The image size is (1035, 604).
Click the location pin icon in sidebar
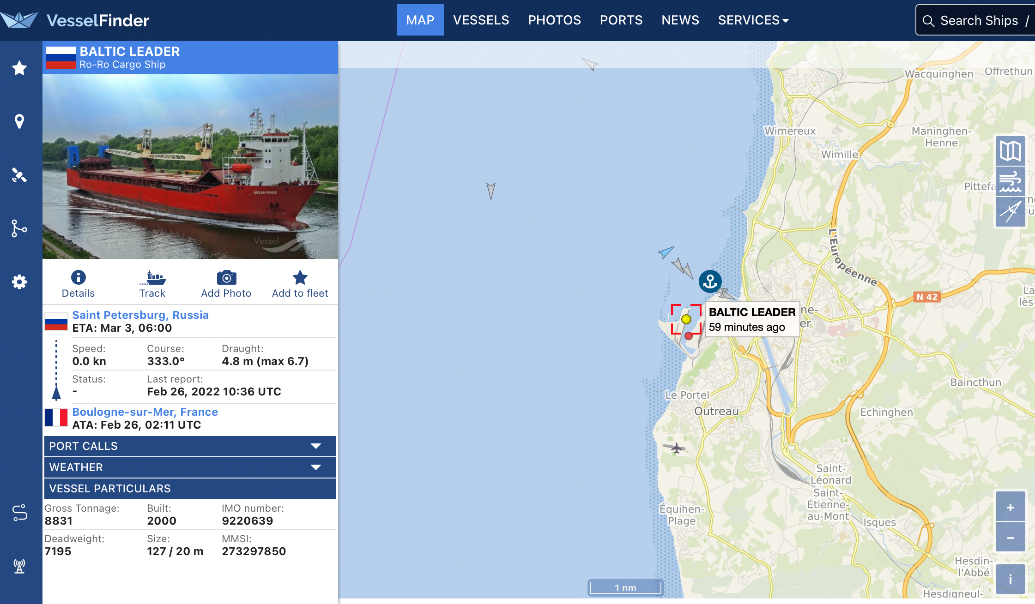(19, 121)
